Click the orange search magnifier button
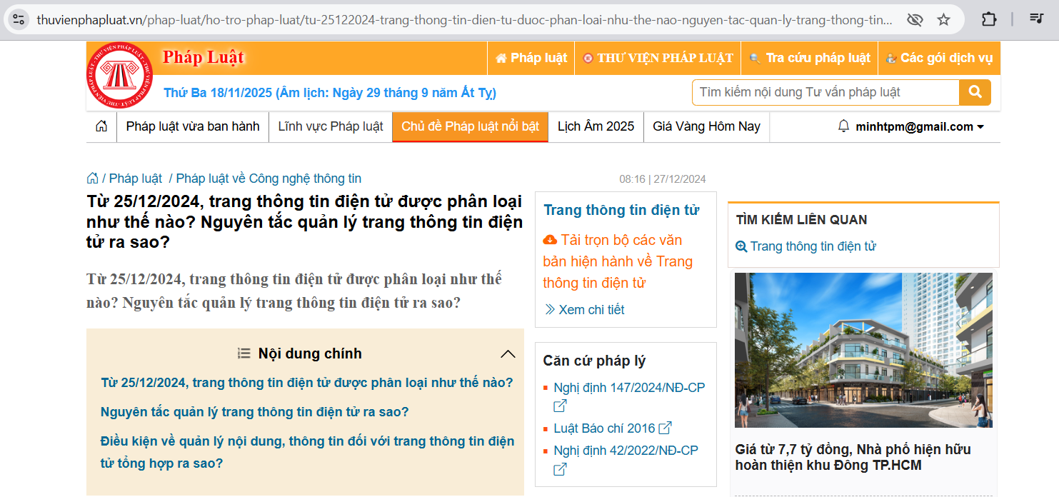The image size is (1059, 497). [x=975, y=92]
